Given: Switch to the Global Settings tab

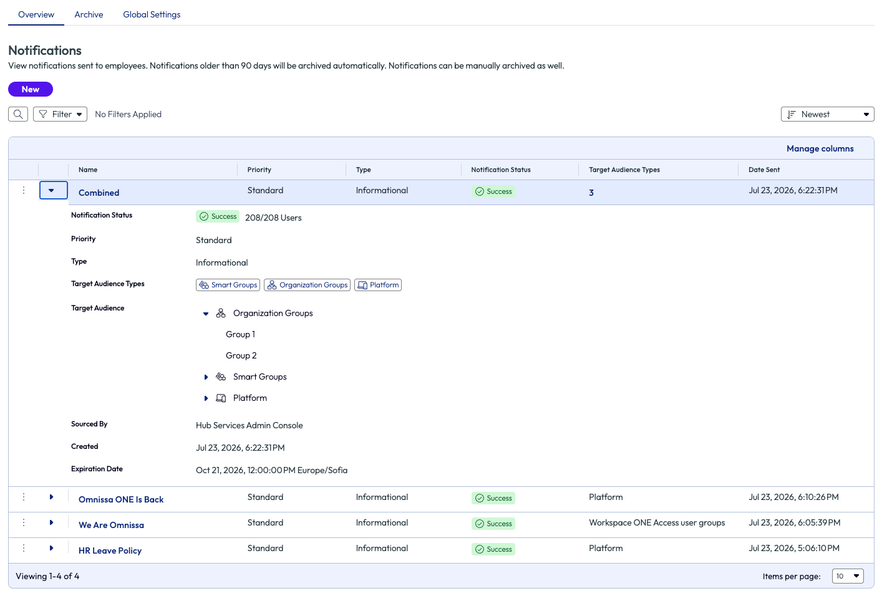Looking at the screenshot, I should point(152,14).
